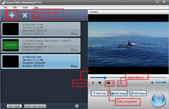Click 'Resolution: 640x360' text
169x109 pixels.
click(x=34, y=63)
